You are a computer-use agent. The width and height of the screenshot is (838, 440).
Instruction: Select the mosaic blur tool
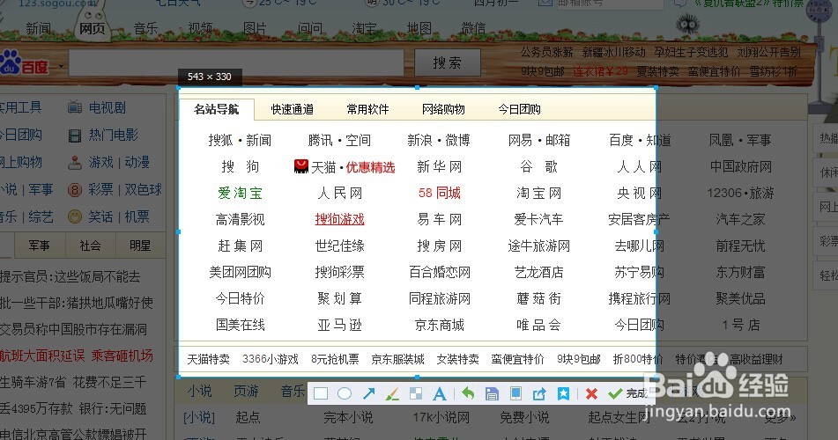click(415, 393)
